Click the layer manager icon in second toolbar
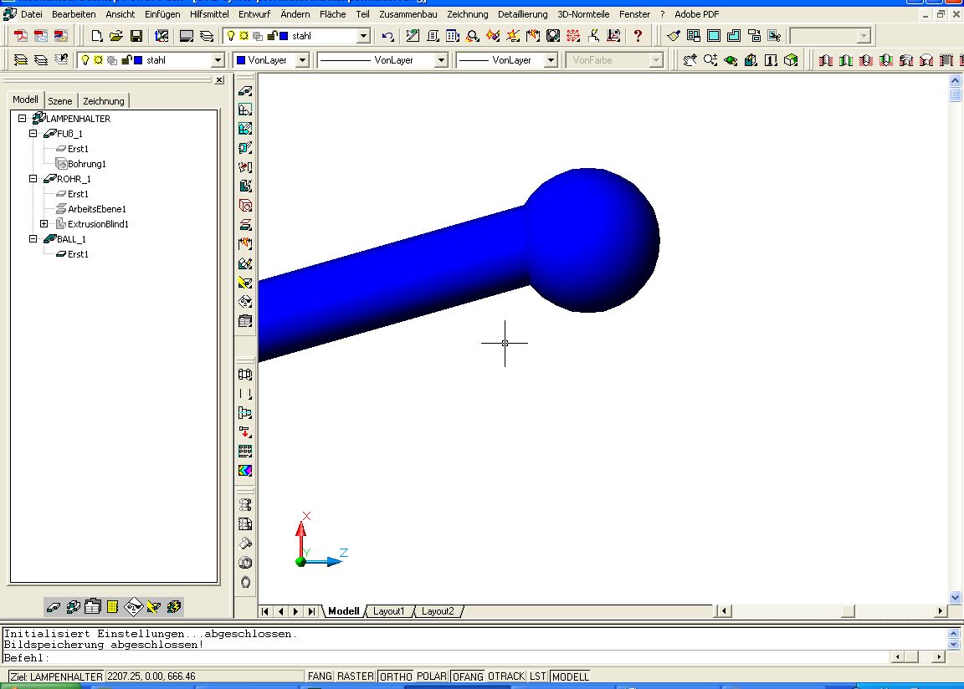 (x=21, y=60)
